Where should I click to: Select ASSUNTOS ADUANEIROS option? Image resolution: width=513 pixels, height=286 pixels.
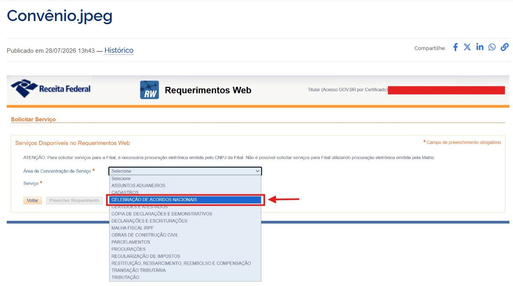tap(185, 185)
